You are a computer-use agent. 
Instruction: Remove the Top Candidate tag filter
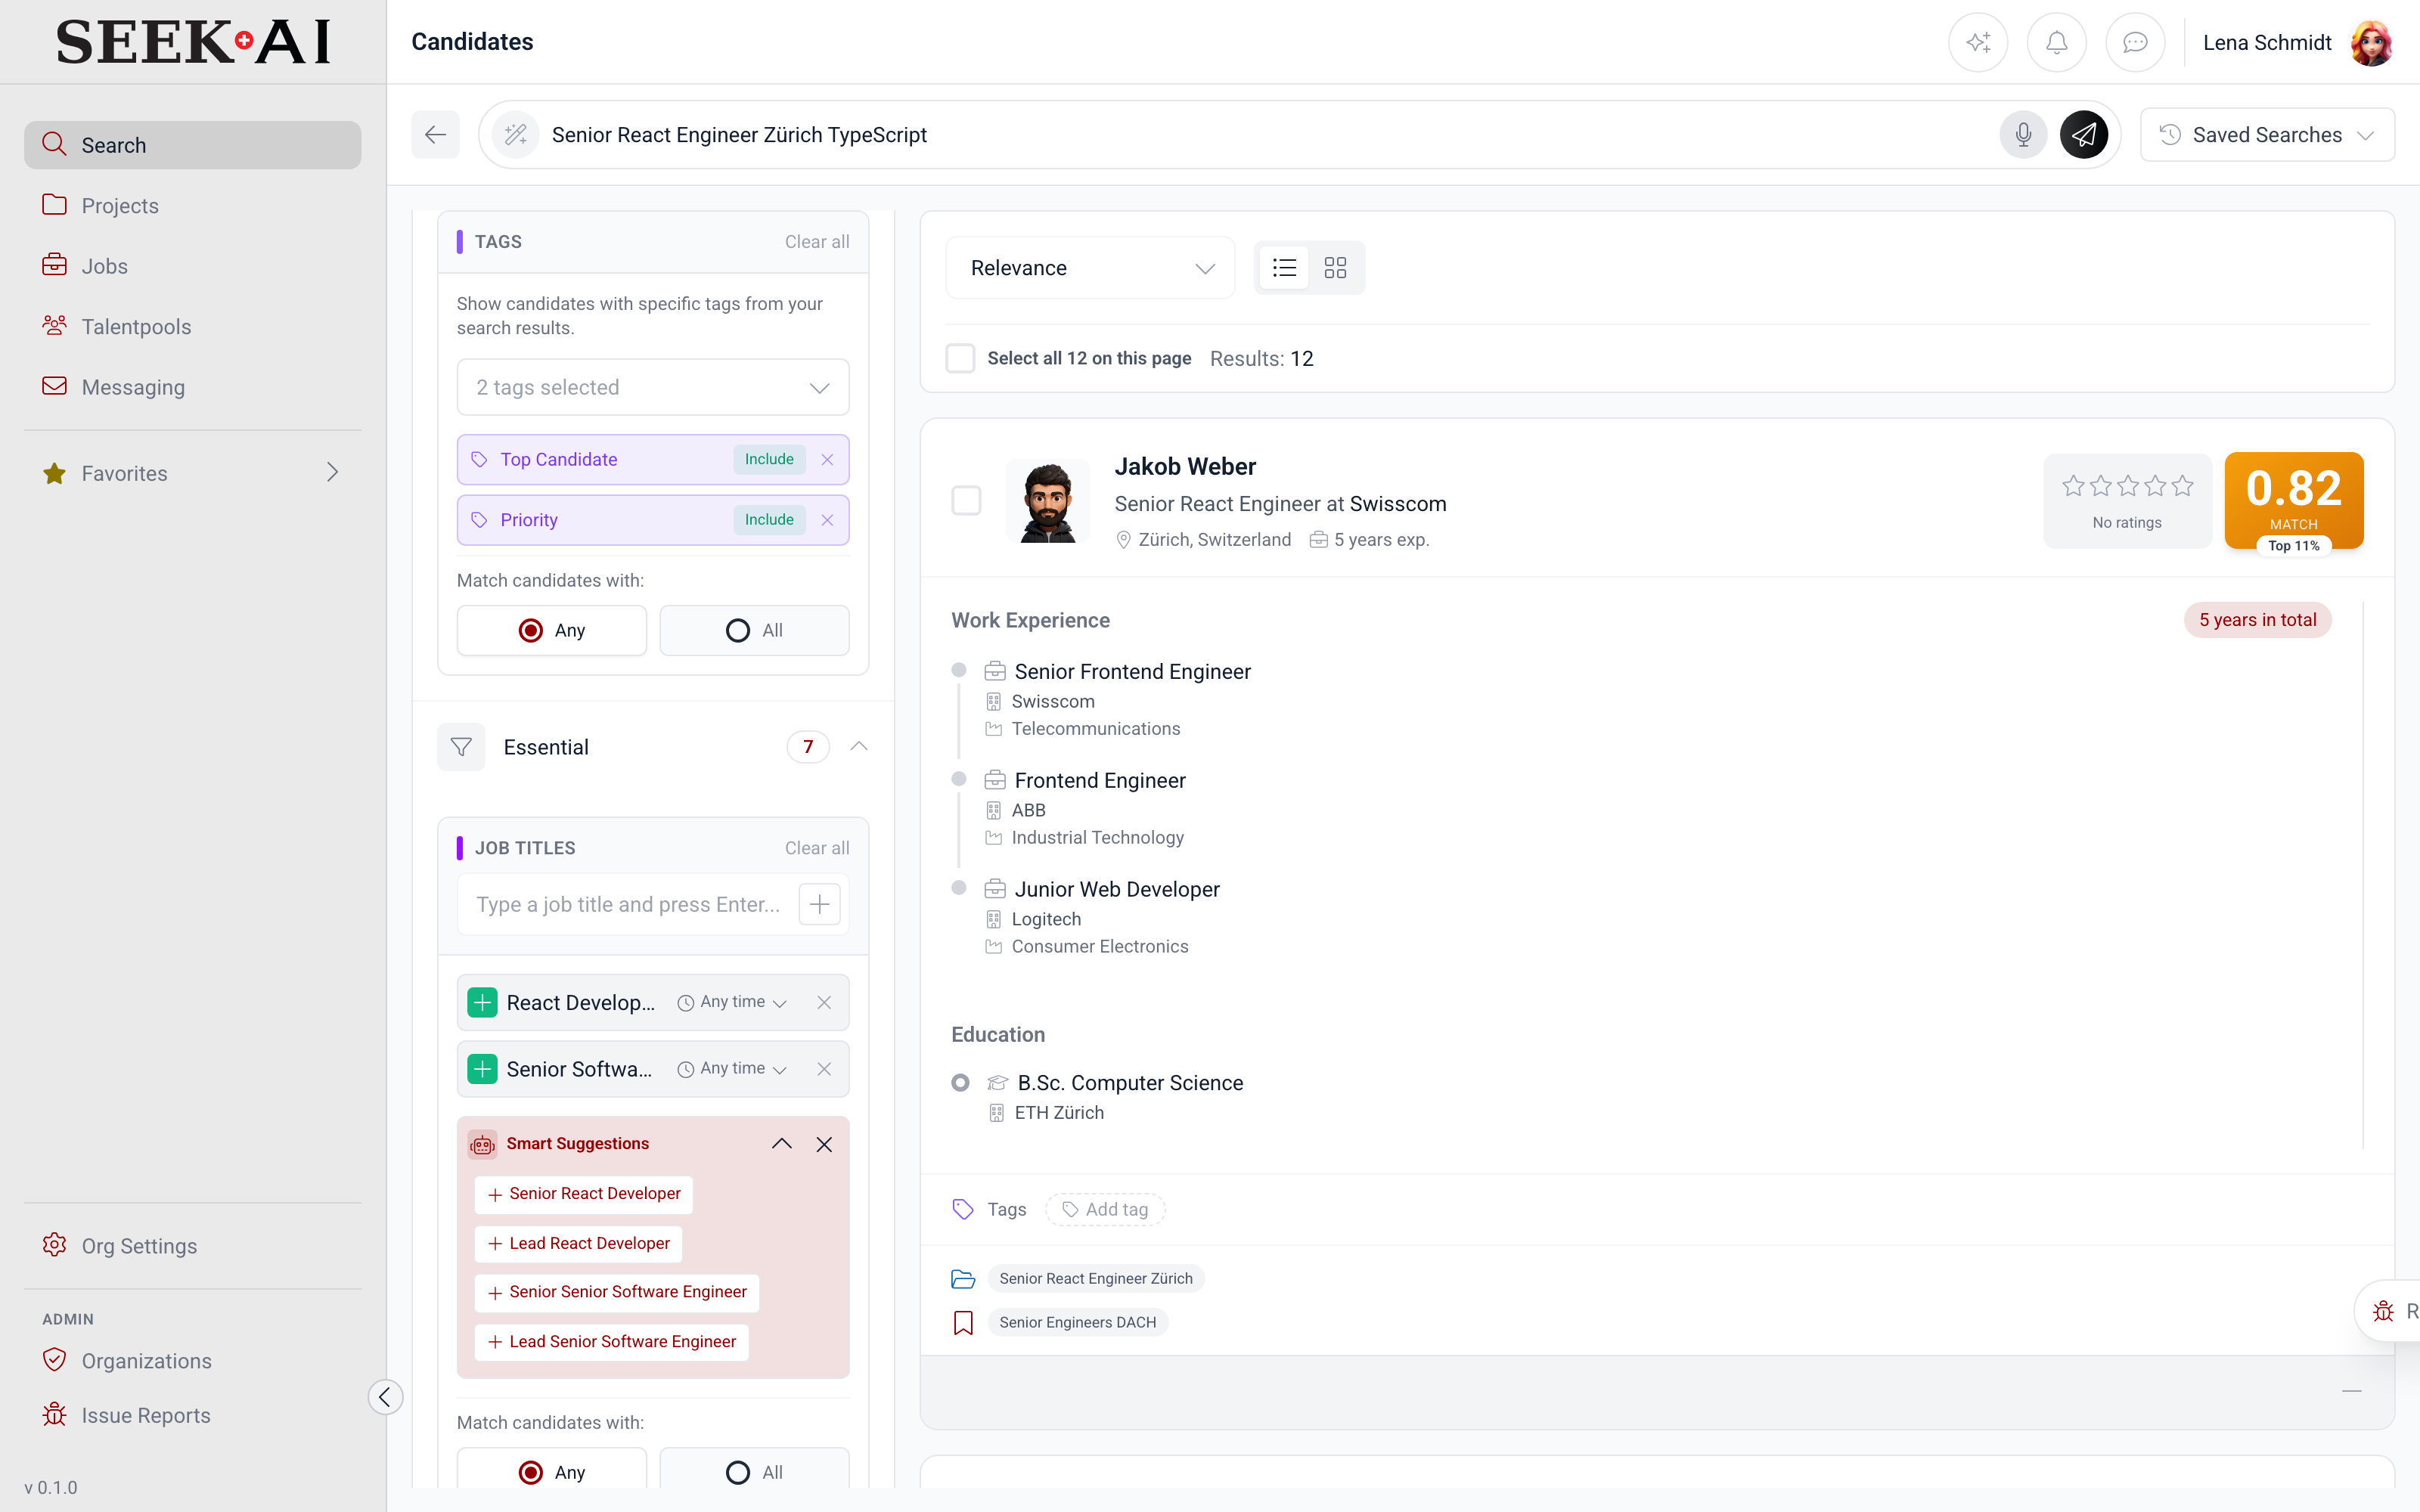click(x=827, y=459)
